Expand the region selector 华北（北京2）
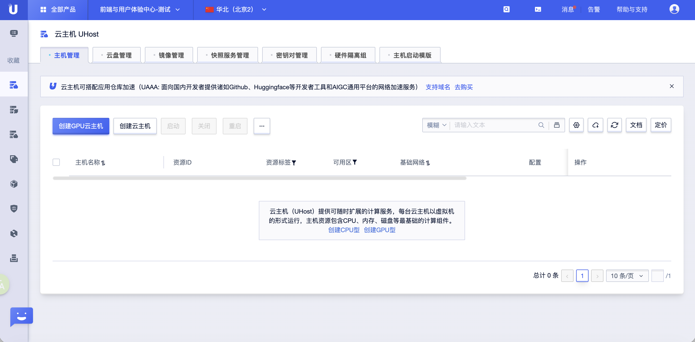 236,10
